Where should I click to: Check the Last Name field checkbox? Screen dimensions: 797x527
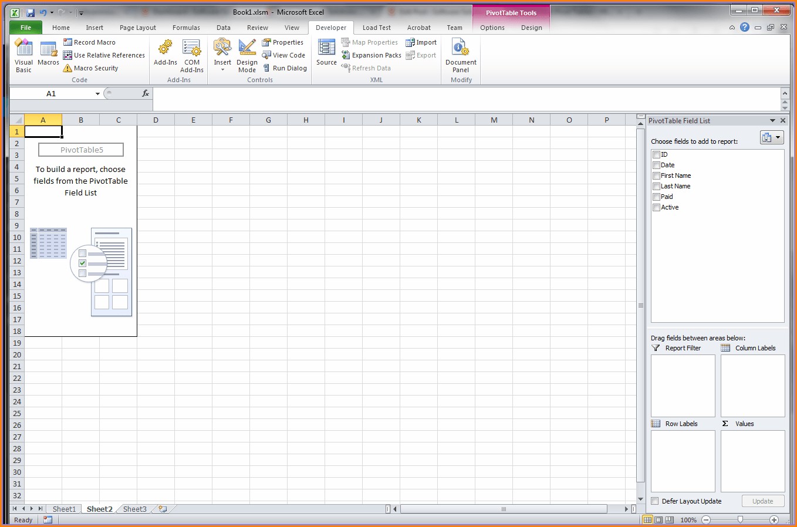pos(656,186)
